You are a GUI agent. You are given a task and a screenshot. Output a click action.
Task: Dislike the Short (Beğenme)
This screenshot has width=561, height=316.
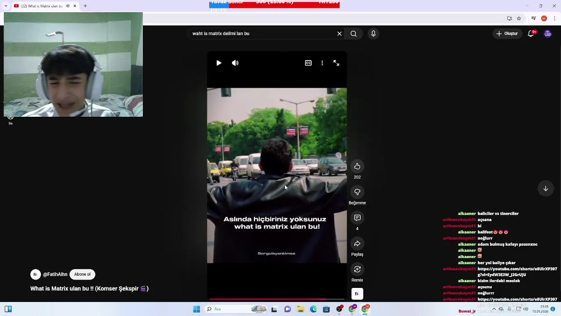click(x=357, y=192)
